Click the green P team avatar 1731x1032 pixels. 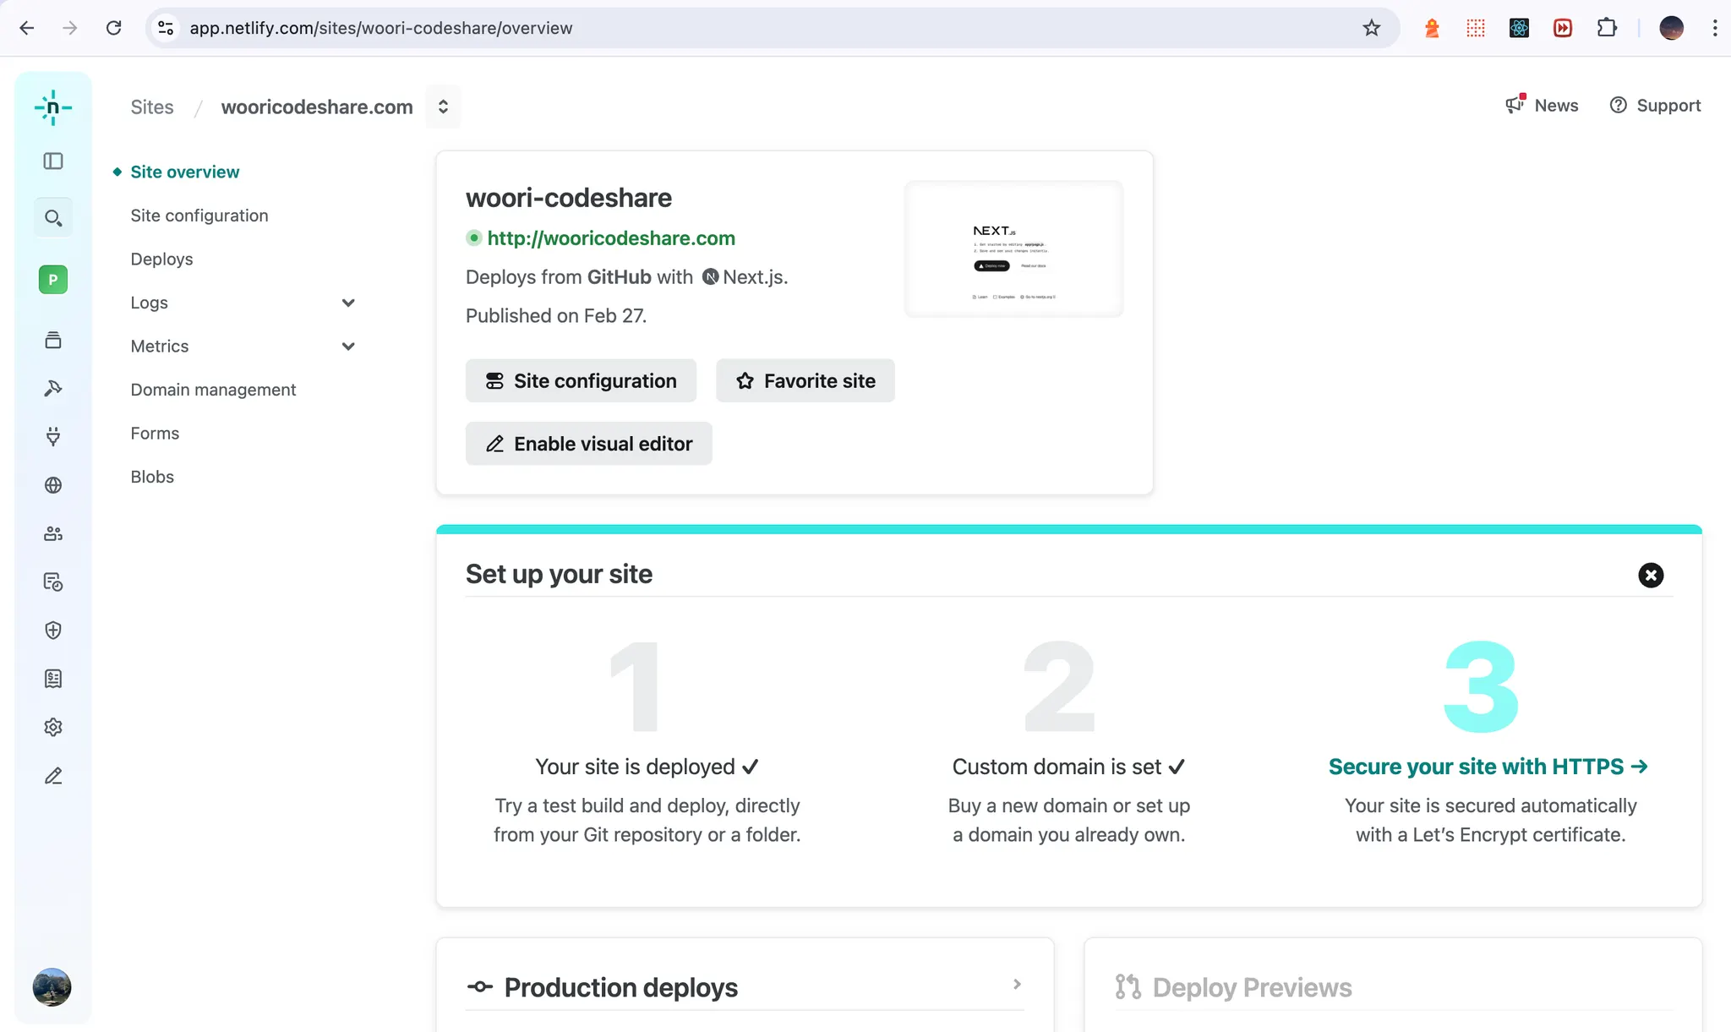52,280
